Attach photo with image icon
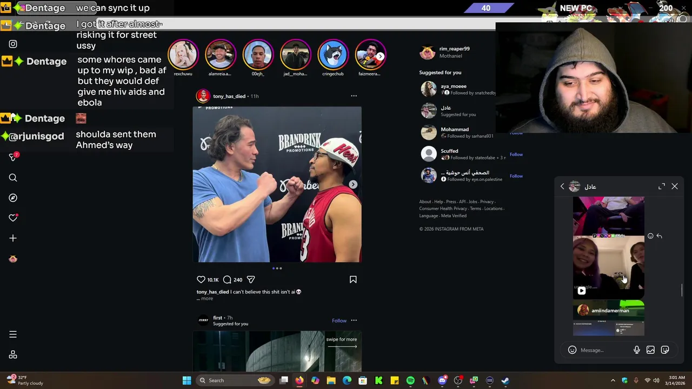 click(650, 350)
